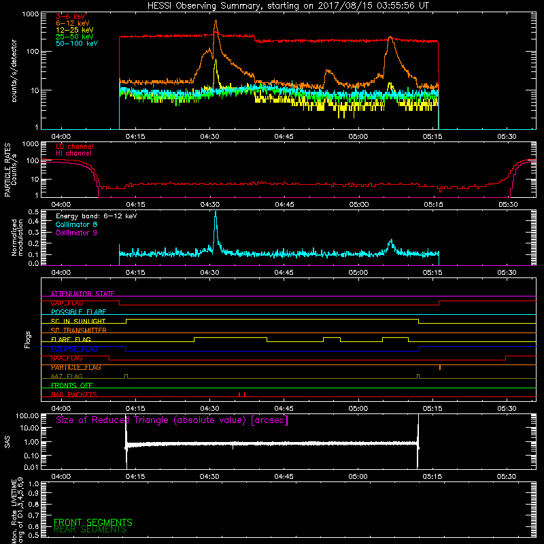Viewport: 544px width, 544px height.
Task: Select the 6-12 keV legend label
Action: click(73, 23)
